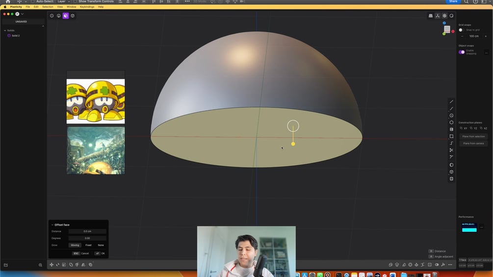Screen dimensions: 493x277
Task: Select the Spiral curve tool
Action: tap(451, 143)
